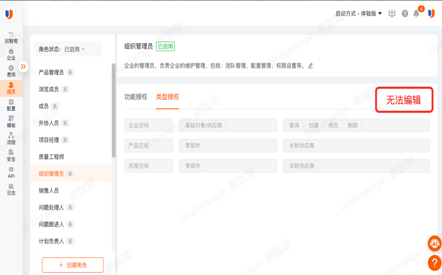This screenshot has width=442, height=275.
Task: Switch to the 类型授权 tab
Action: coord(168,97)
